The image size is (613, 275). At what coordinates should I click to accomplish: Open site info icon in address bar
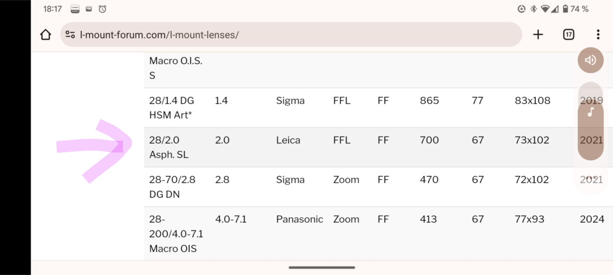tap(70, 35)
